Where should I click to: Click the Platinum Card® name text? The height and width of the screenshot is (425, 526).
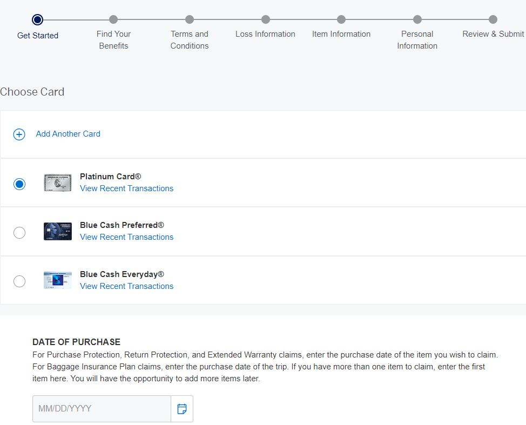(110, 177)
